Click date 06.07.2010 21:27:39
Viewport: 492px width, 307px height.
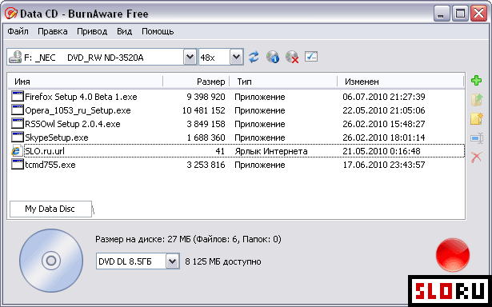click(x=384, y=97)
